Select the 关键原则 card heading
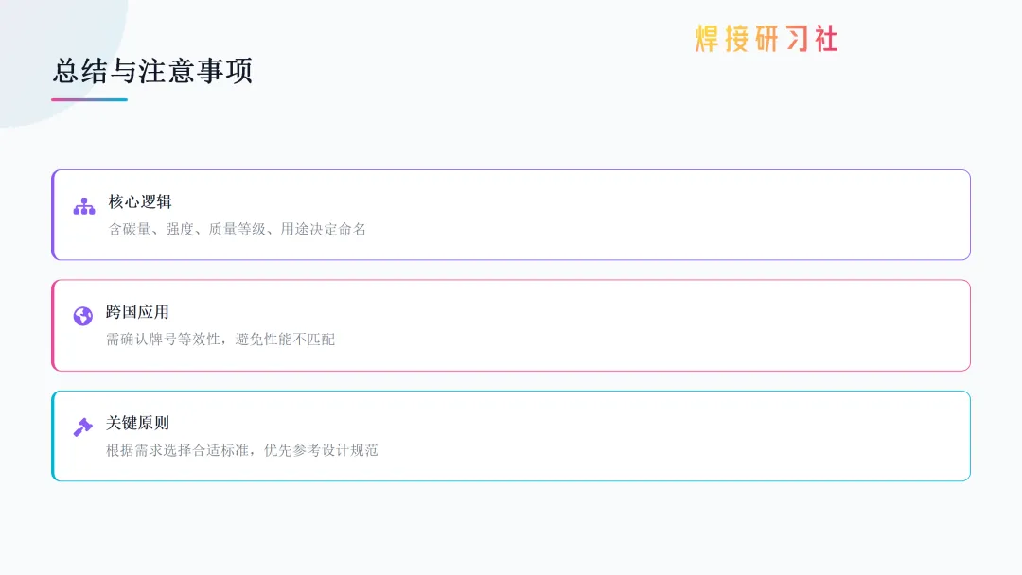The image size is (1022, 575). click(137, 423)
